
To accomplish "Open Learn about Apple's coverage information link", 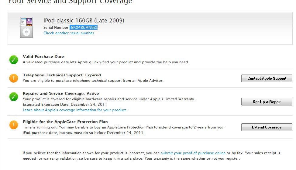I will [75, 110].
